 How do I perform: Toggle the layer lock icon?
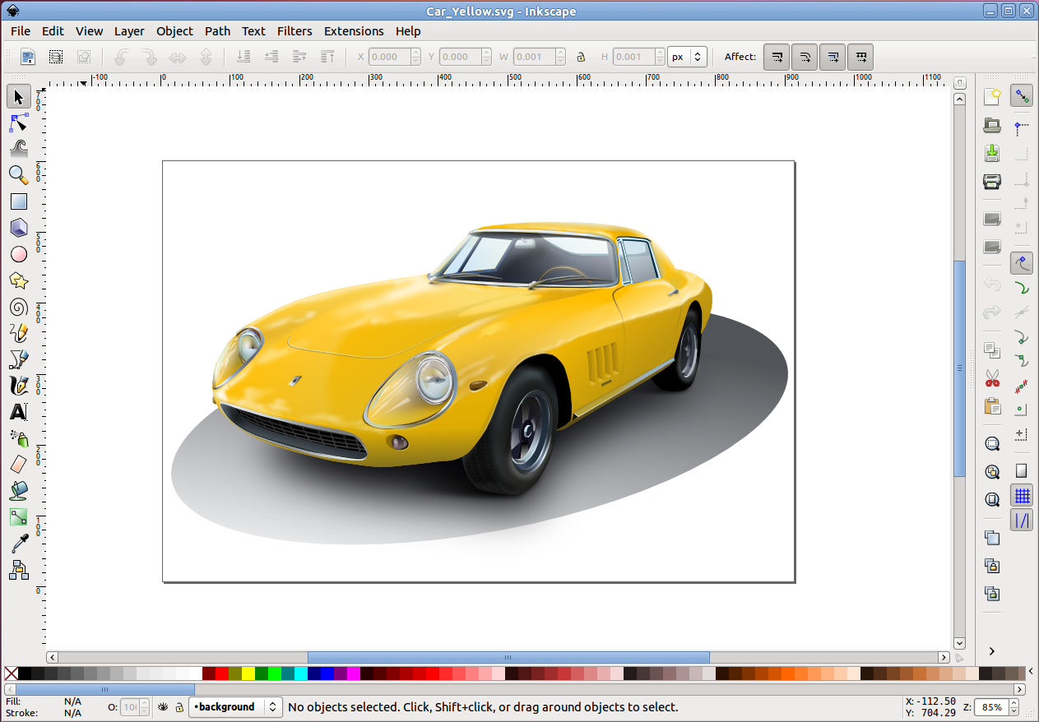[x=179, y=706]
